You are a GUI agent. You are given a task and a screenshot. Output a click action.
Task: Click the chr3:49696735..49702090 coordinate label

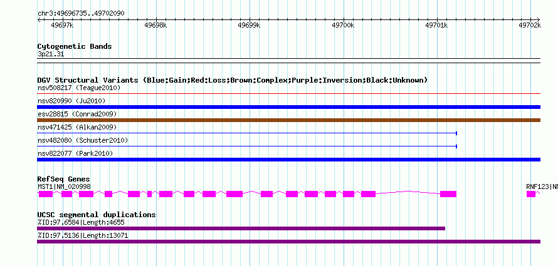click(x=81, y=14)
